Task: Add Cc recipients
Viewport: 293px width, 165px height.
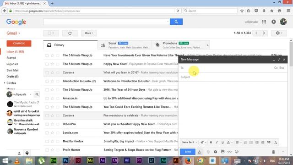Action: click(x=276, y=68)
